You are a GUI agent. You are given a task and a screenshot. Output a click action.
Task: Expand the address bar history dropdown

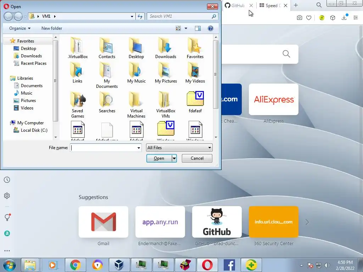[x=132, y=16]
